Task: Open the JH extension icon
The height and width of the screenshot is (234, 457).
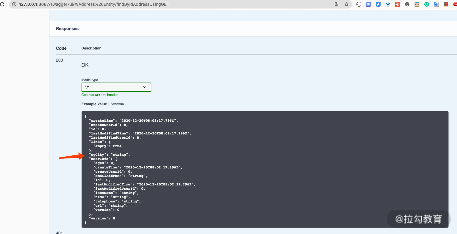Action: tap(368, 4)
